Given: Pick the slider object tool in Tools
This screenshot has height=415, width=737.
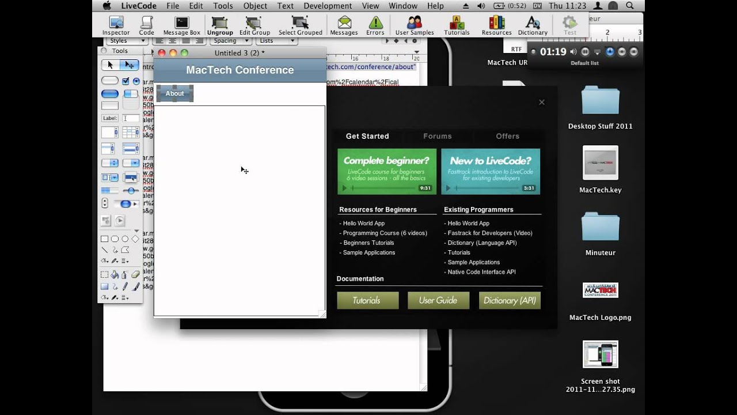Looking at the screenshot, I should (131, 190).
